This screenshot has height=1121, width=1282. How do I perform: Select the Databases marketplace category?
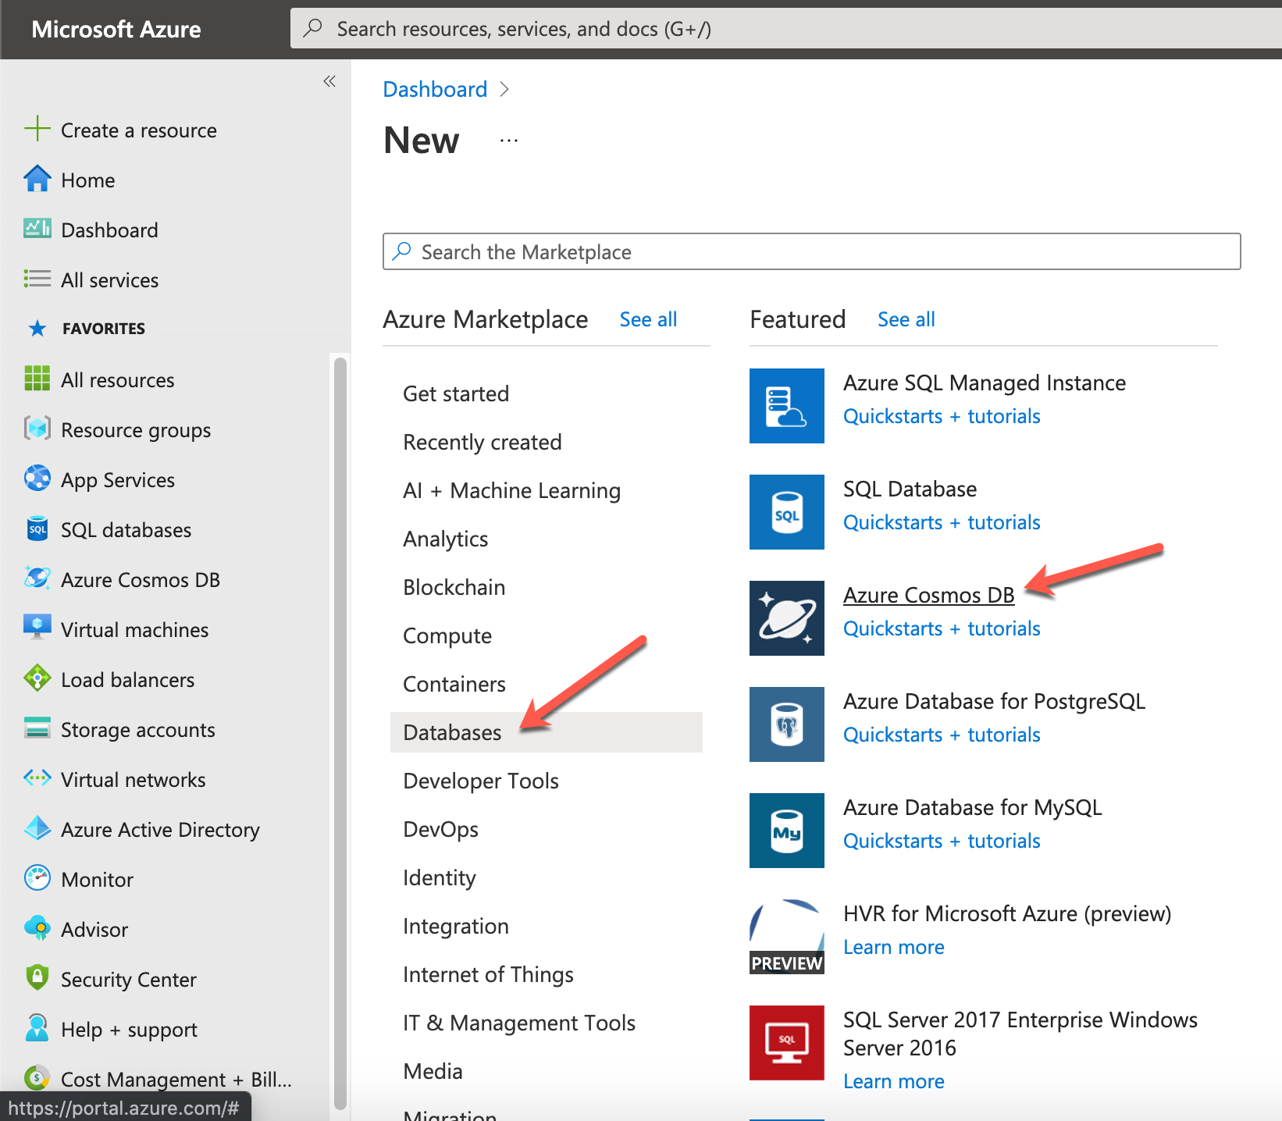pyautogui.click(x=452, y=732)
